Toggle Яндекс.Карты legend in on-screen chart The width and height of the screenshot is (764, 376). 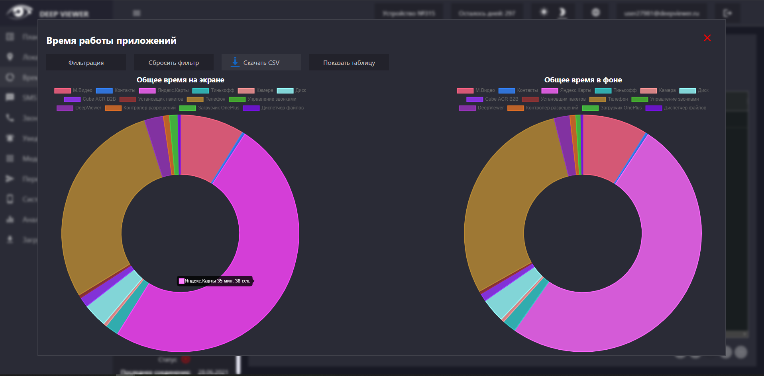pos(164,90)
